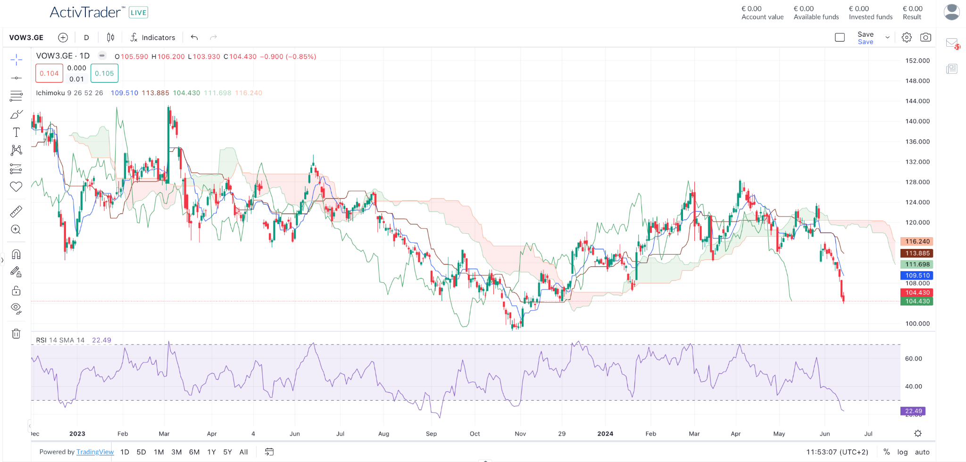Take a chart snapshot with camera icon
966x462 pixels.
pyautogui.click(x=925, y=38)
